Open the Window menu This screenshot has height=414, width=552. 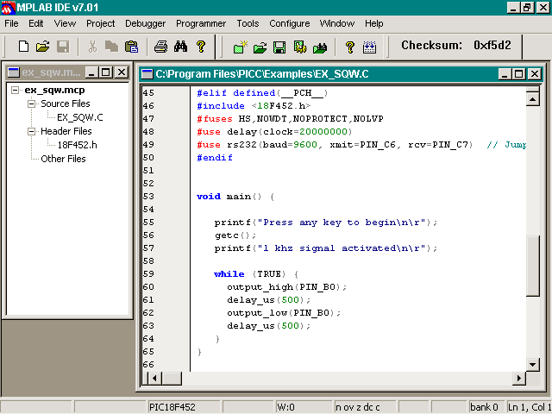[x=337, y=23]
